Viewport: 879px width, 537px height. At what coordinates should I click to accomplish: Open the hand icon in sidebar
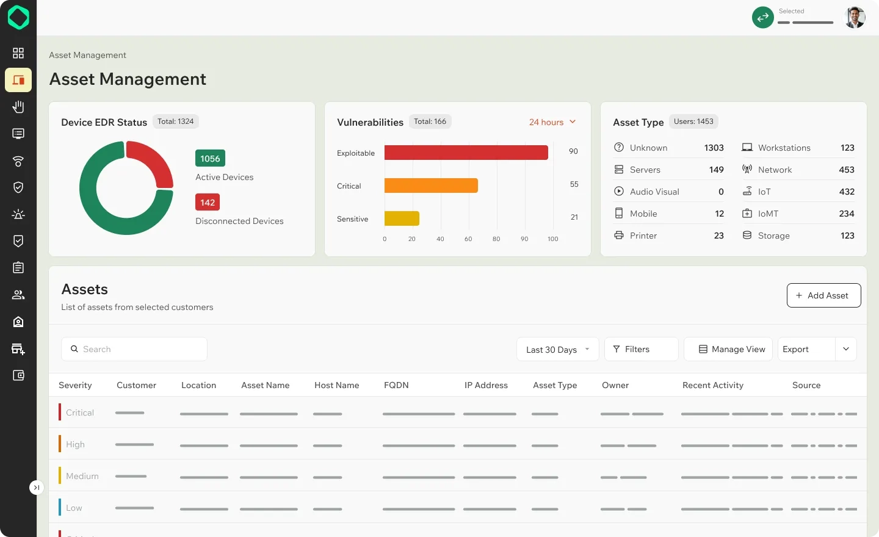18,107
